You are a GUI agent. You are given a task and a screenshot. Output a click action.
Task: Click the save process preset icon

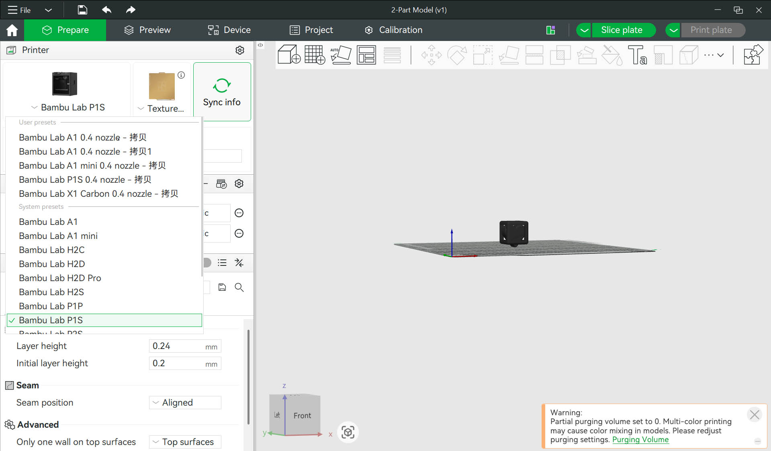pos(222,287)
